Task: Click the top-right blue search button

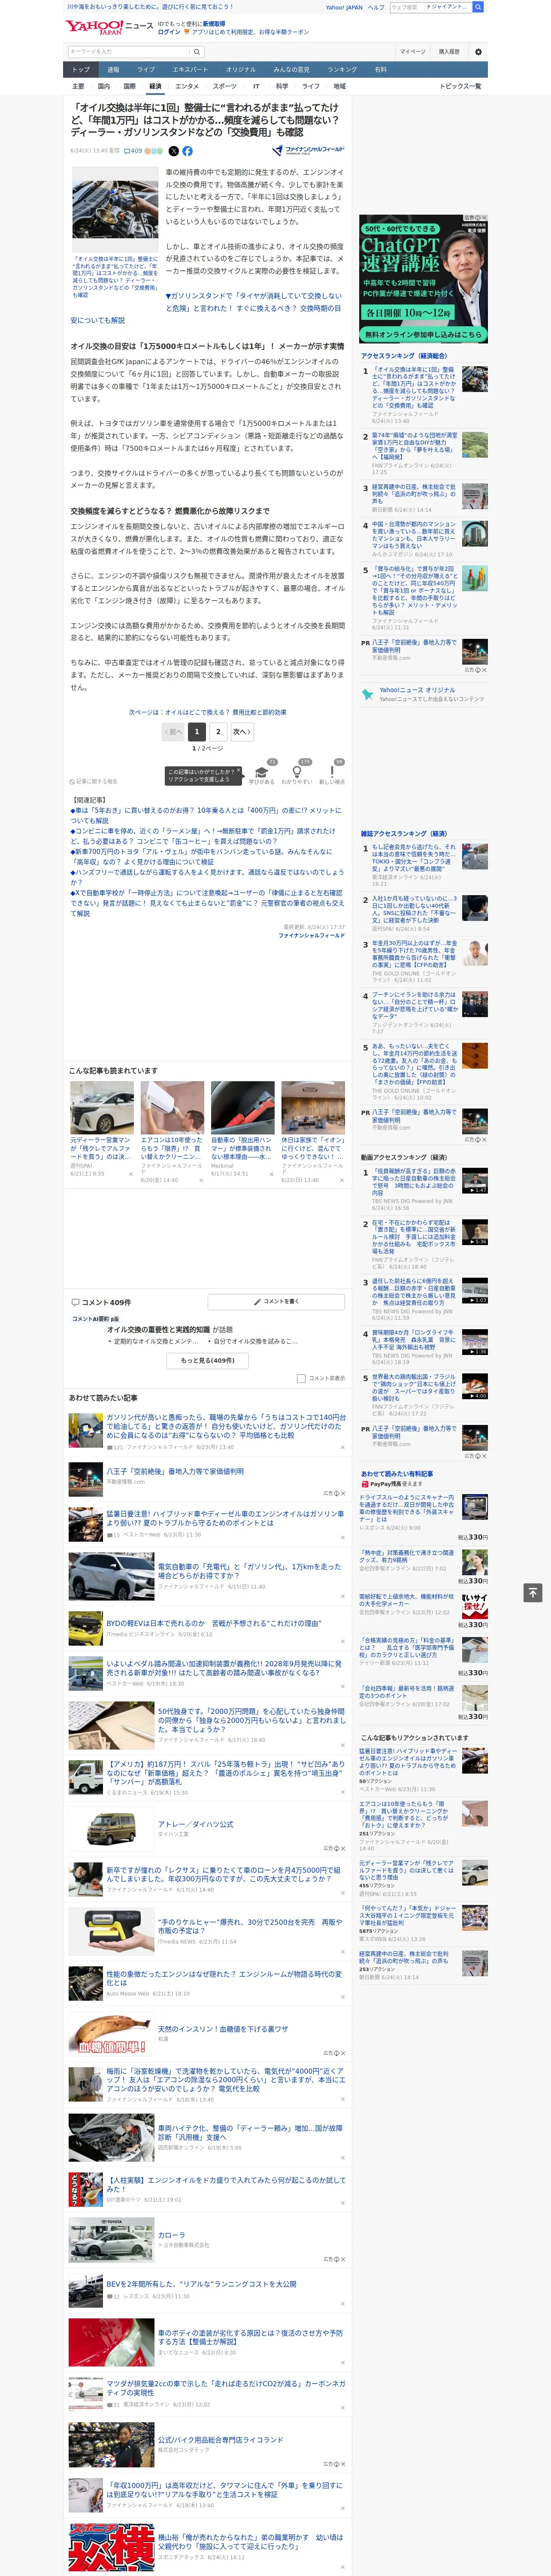Action: click(478, 7)
